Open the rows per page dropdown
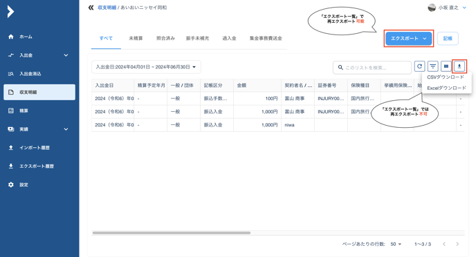This screenshot has height=257, width=476. pos(396,244)
